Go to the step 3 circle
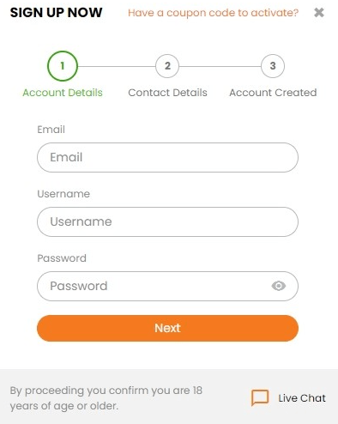This screenshot has width=338, height=424. (273, 66)
